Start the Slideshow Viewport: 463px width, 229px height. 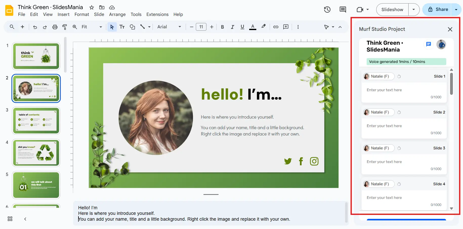point(392,10)
